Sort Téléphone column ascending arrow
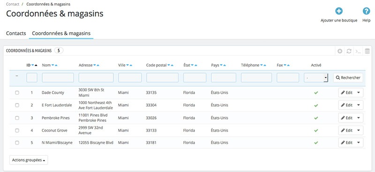 265,65
